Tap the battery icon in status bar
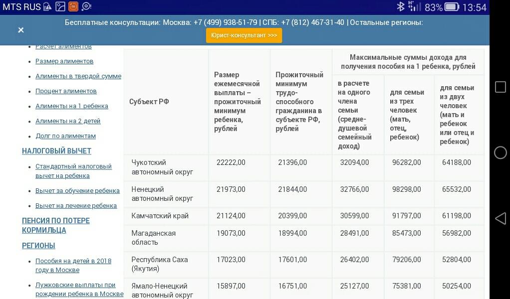The image size is (510, 299). coord(452,7)
